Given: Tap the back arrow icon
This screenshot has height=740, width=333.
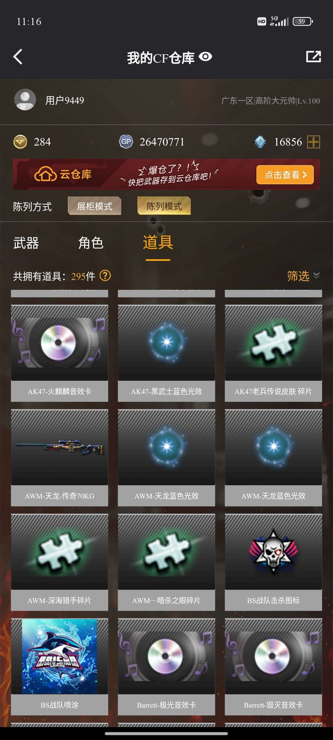Looking at the screenshot, I should pos(18,57).
